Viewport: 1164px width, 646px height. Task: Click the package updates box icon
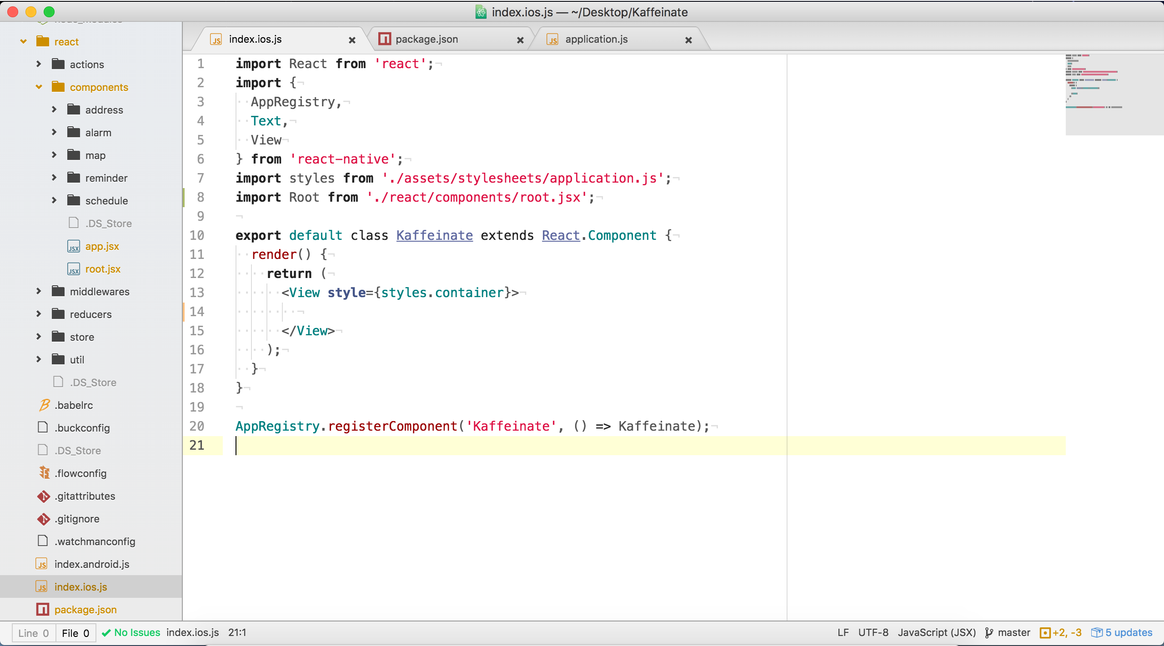point(1096,632)
